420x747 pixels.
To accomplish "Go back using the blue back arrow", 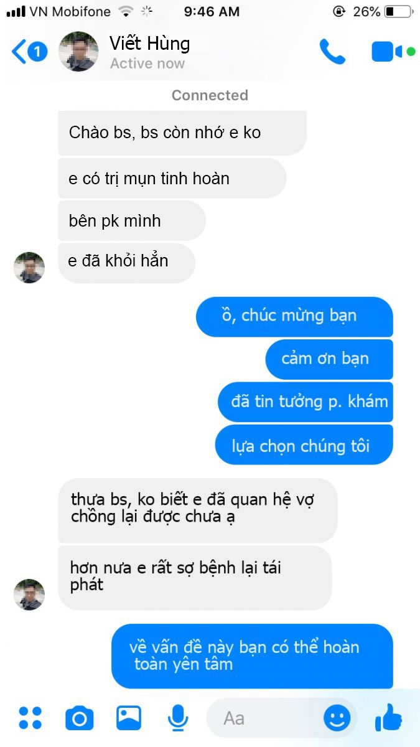I will (x=19, y=52).
